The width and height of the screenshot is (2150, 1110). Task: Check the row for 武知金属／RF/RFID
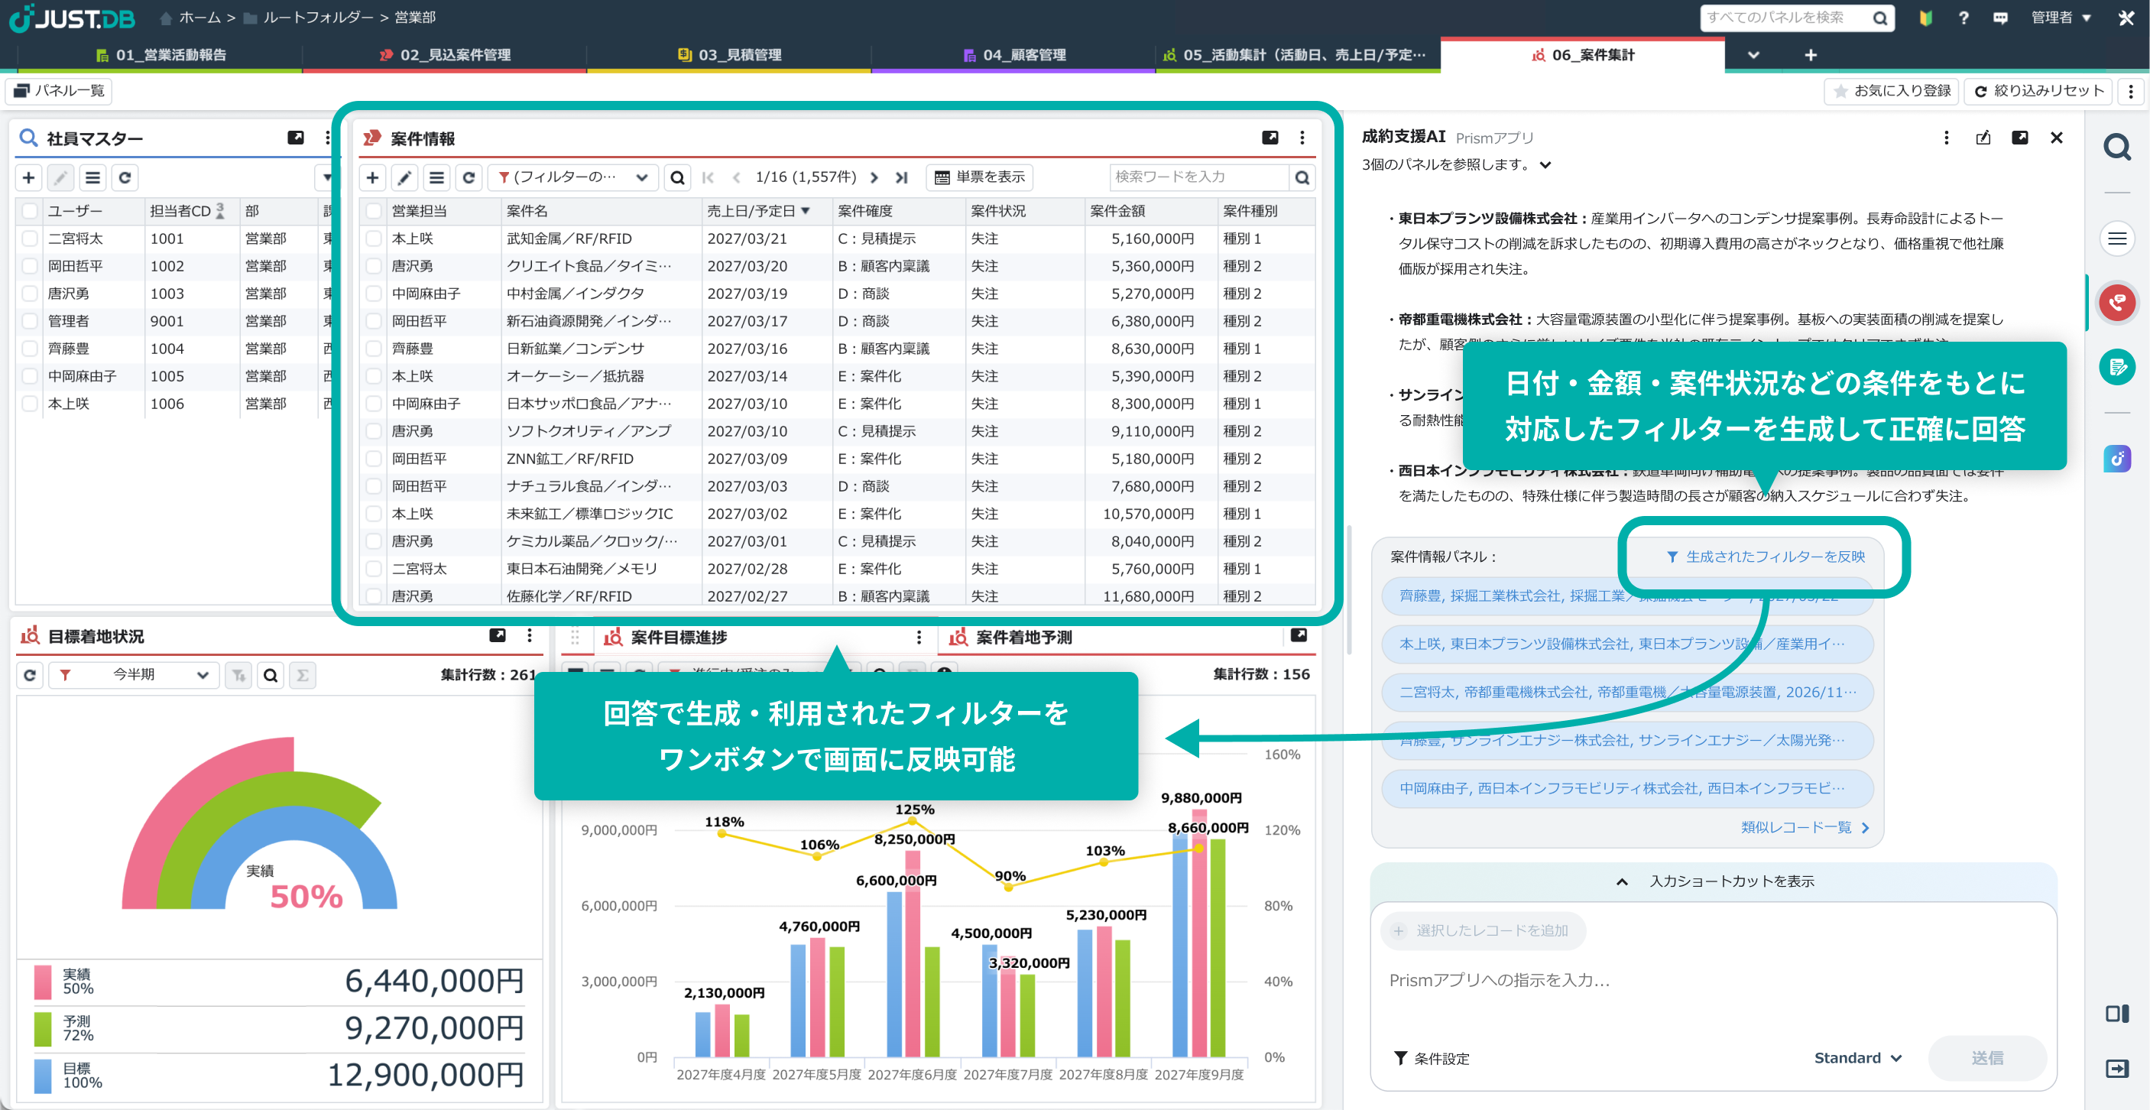[374, 239]
